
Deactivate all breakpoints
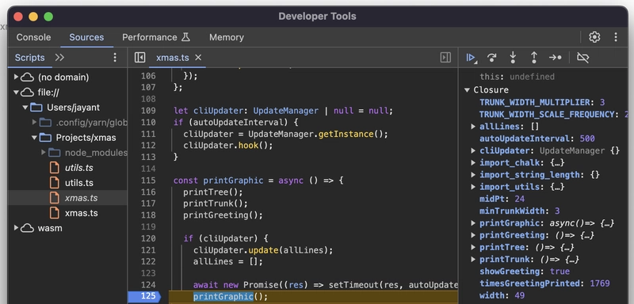pos(582,58)
